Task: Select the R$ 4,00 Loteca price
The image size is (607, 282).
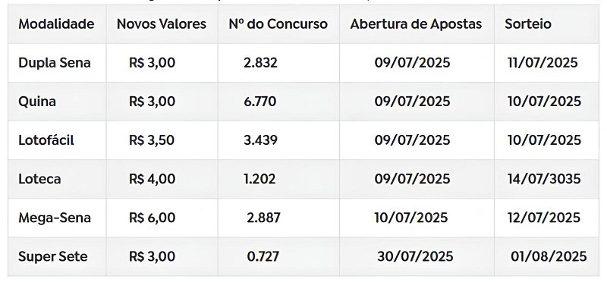Action: (152, 179)
